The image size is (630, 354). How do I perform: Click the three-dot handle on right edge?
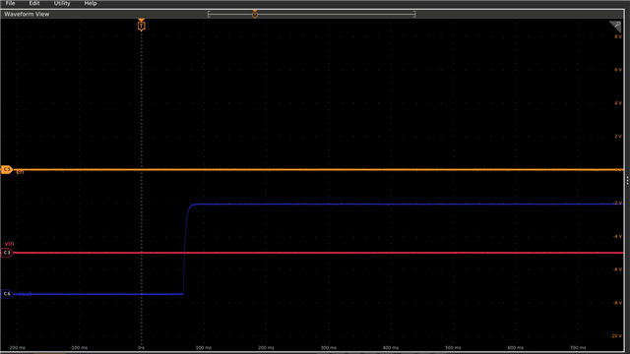(627, 181)
